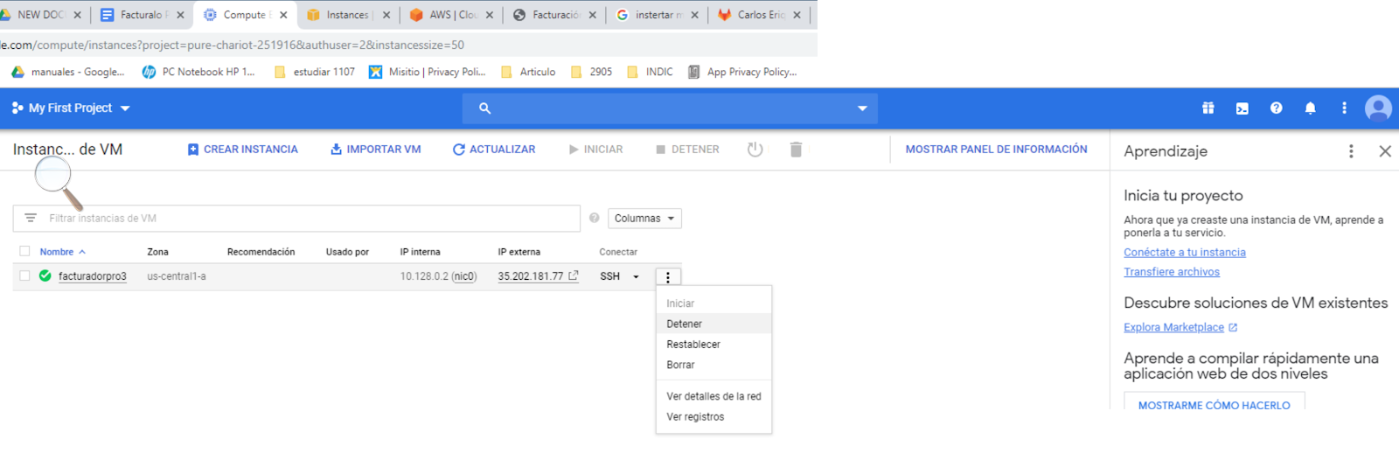Focus the Filtrar instancias de VM field
Image resolution: width=1399 pixels, height=460 pixels.
click(x=296, y=218)
